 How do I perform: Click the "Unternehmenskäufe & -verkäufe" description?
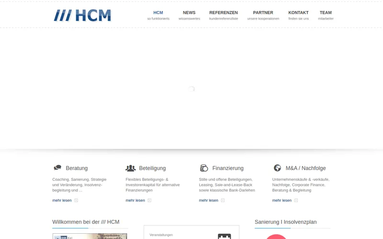[x=301, y=185]
